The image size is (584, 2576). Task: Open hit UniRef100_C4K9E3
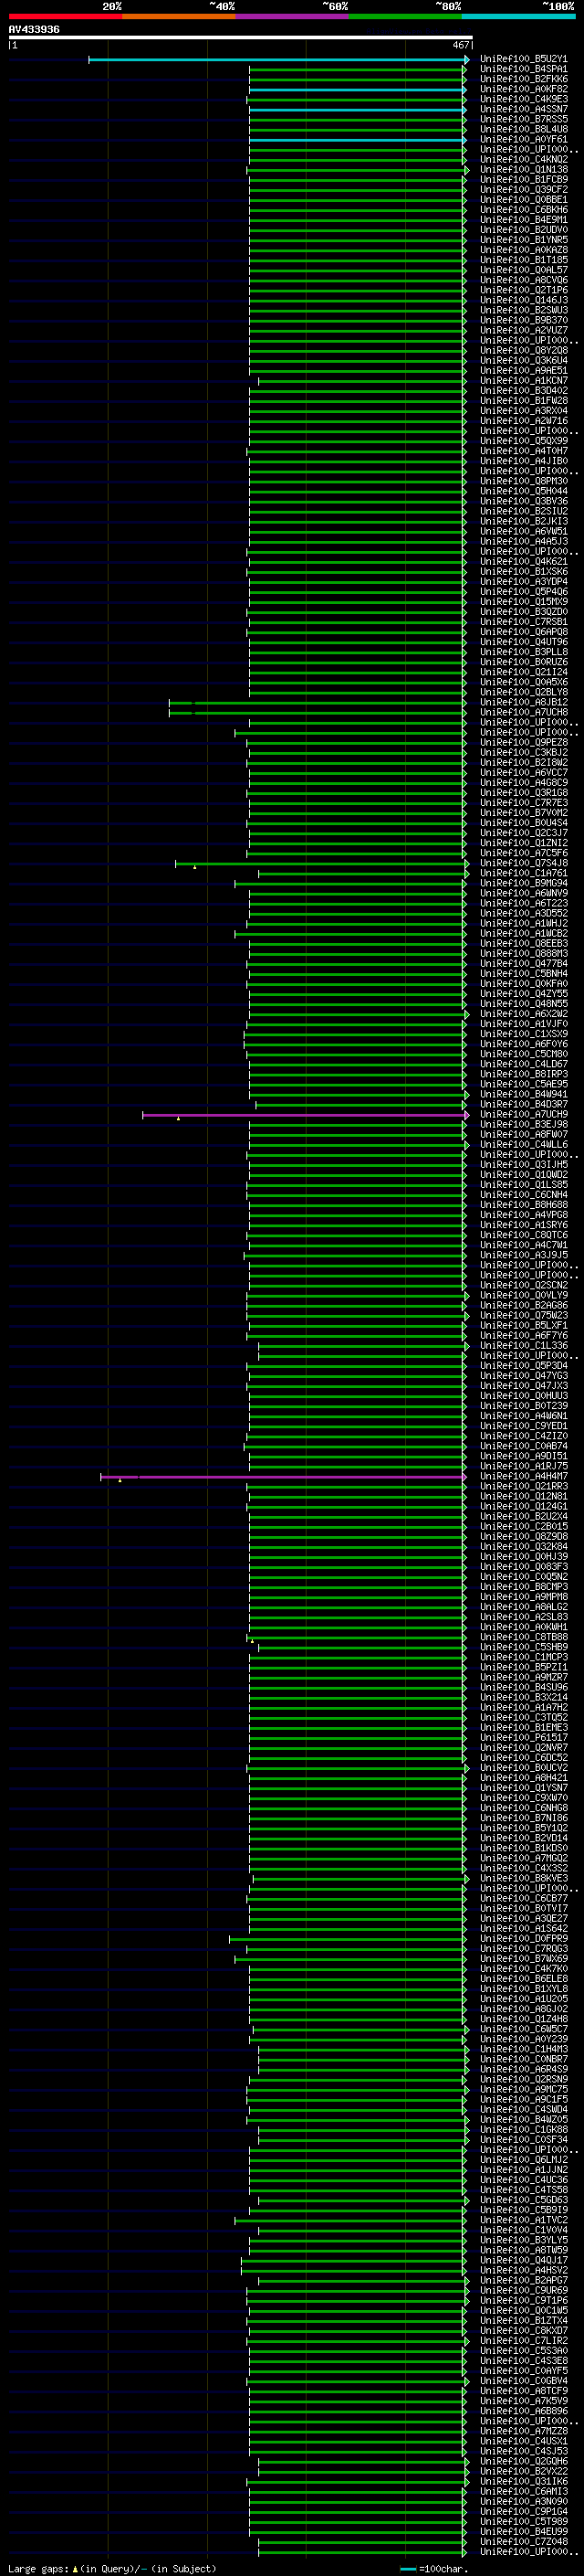(524, 100)
